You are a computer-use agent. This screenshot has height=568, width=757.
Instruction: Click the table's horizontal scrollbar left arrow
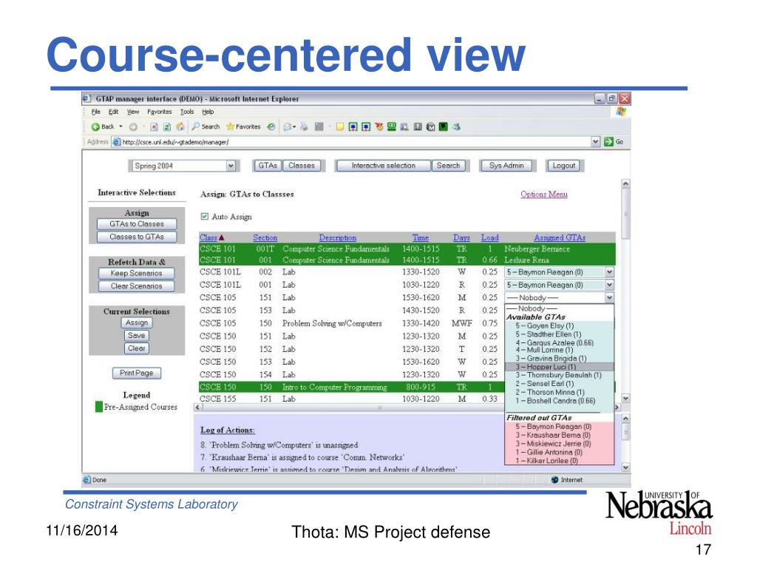click(198, 408)
